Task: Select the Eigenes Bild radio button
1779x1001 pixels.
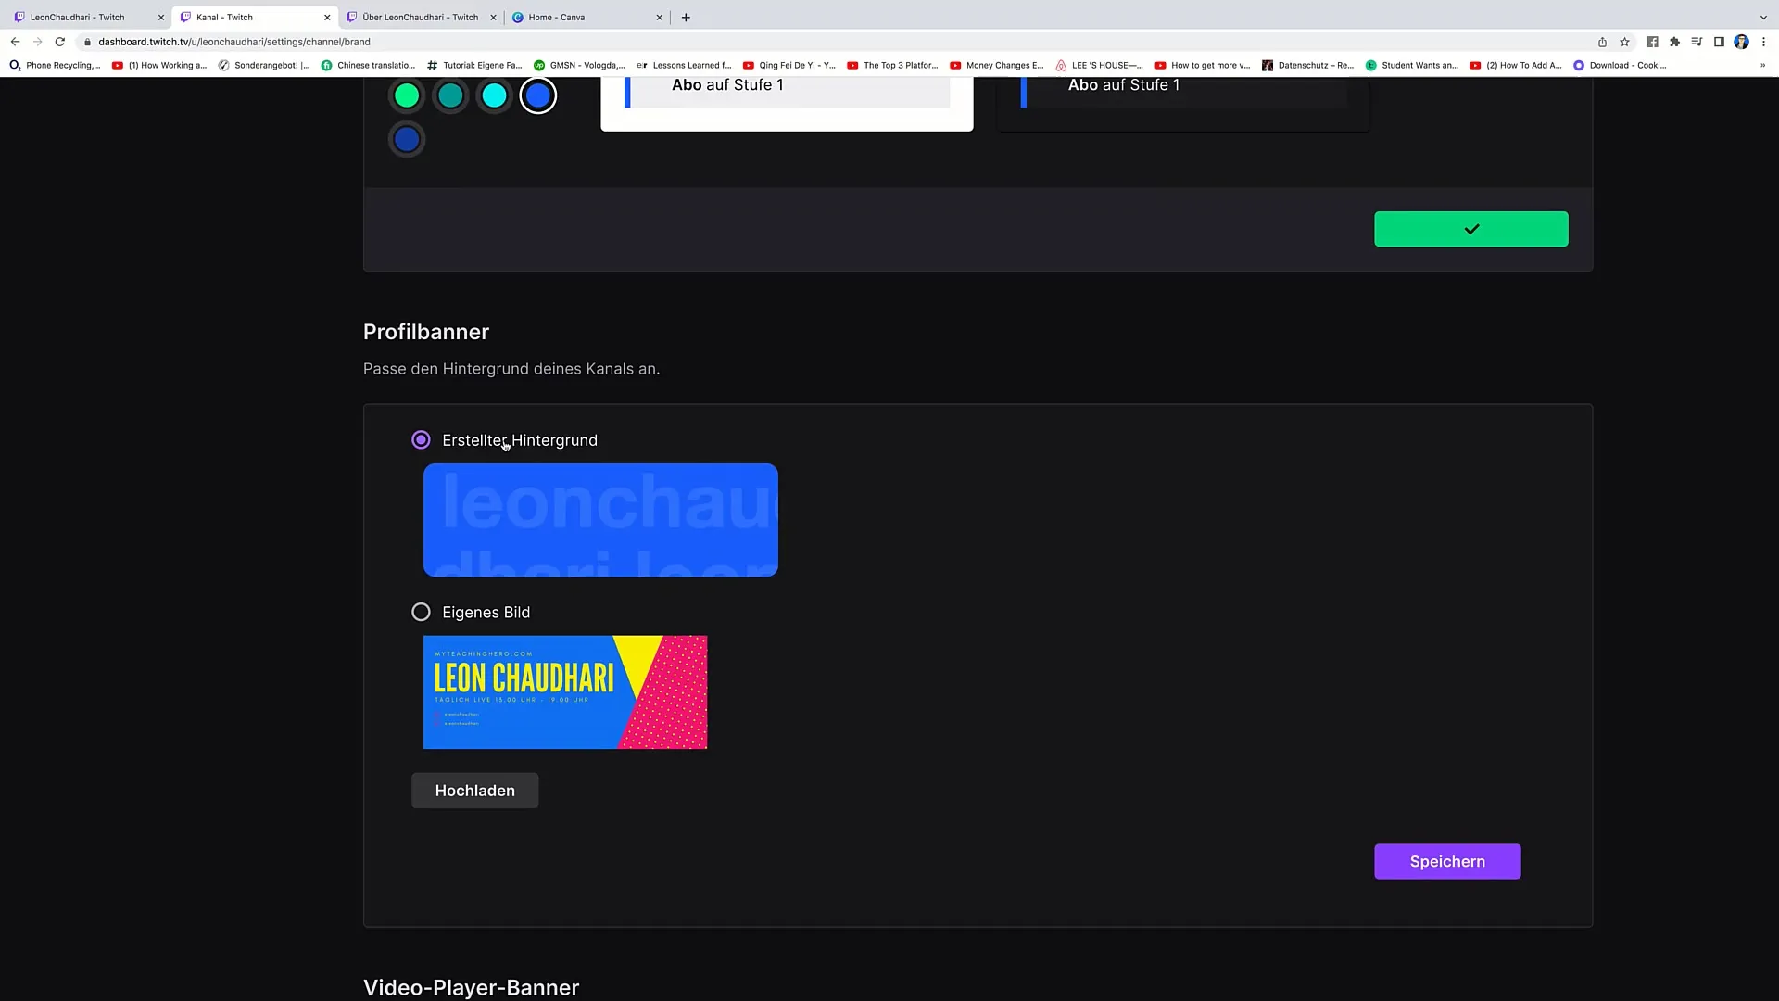Action: pyautogui.click(x=422, y=613)
